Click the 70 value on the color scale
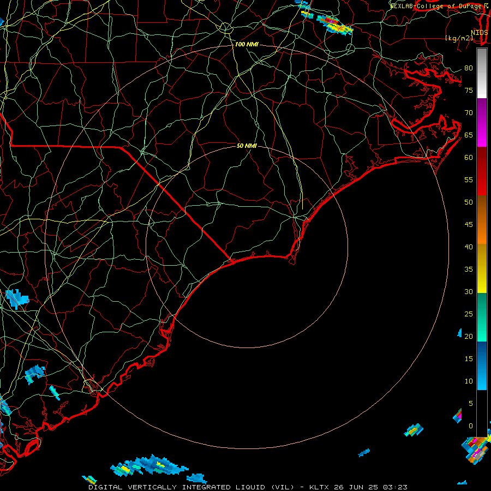The height and width of the screenshot is (491, 491). [x=469, y=113]
